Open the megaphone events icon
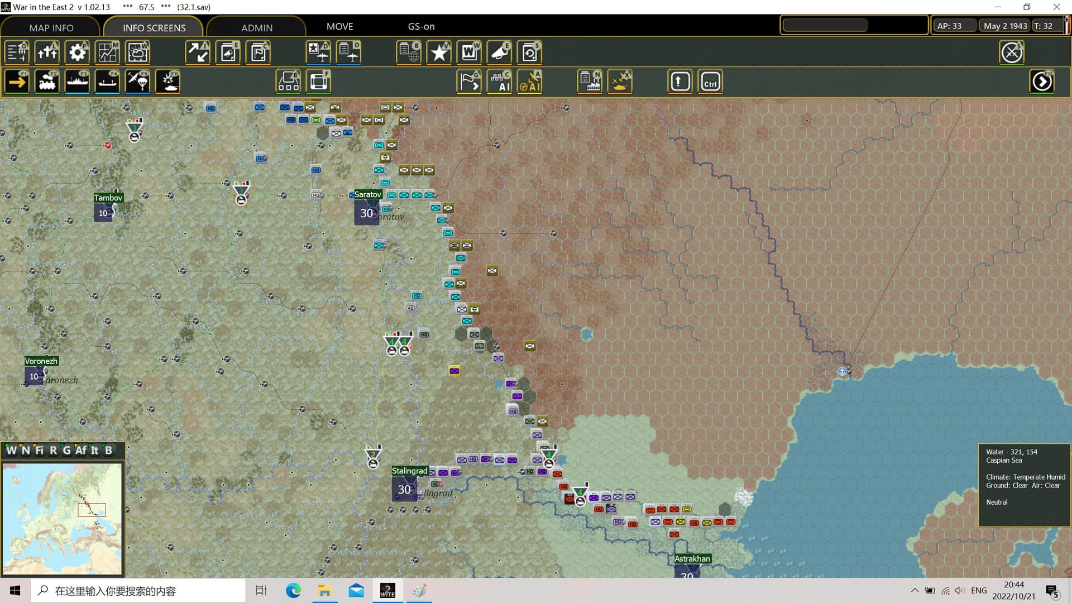The width and height of the screenshot is (1072, 603). pos(499,52)
